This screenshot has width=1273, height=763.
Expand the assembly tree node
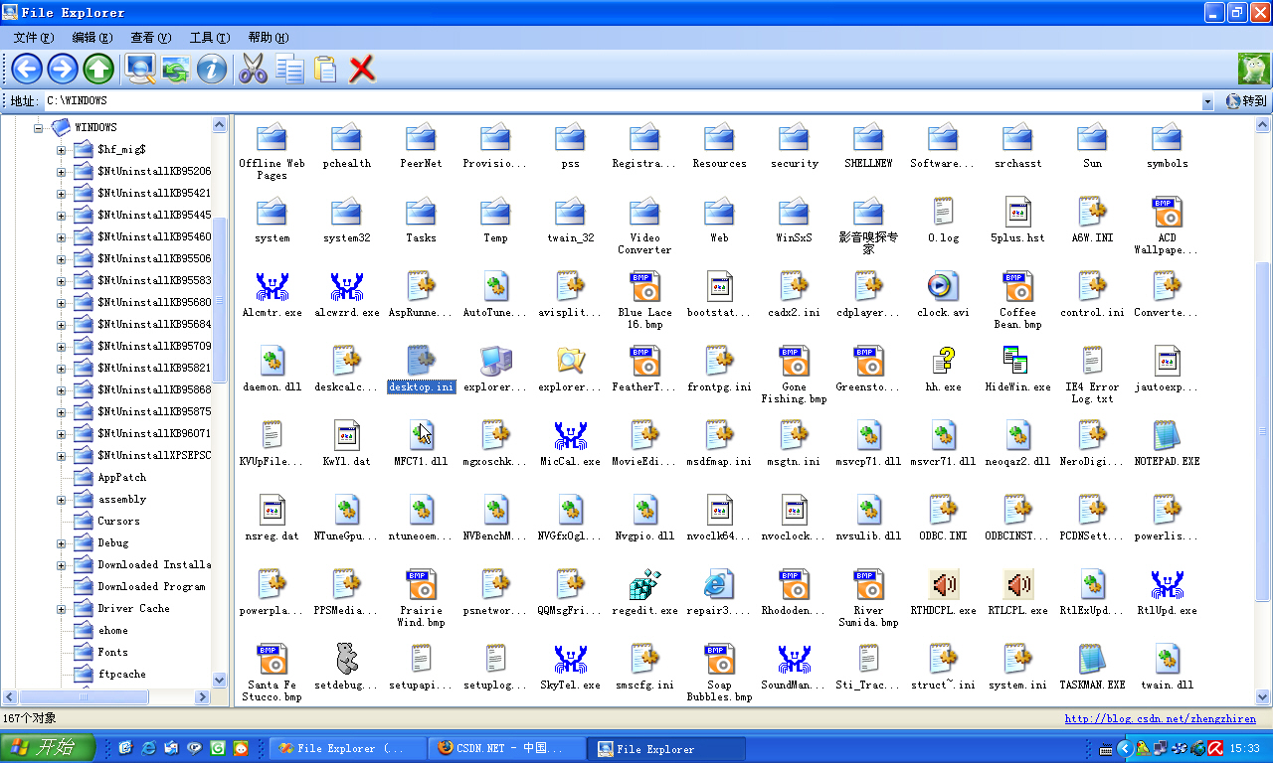point(62,500)
